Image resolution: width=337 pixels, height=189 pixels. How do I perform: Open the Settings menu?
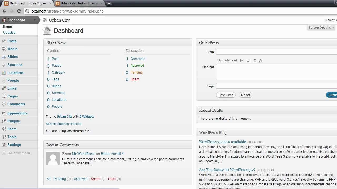(14, 145)
